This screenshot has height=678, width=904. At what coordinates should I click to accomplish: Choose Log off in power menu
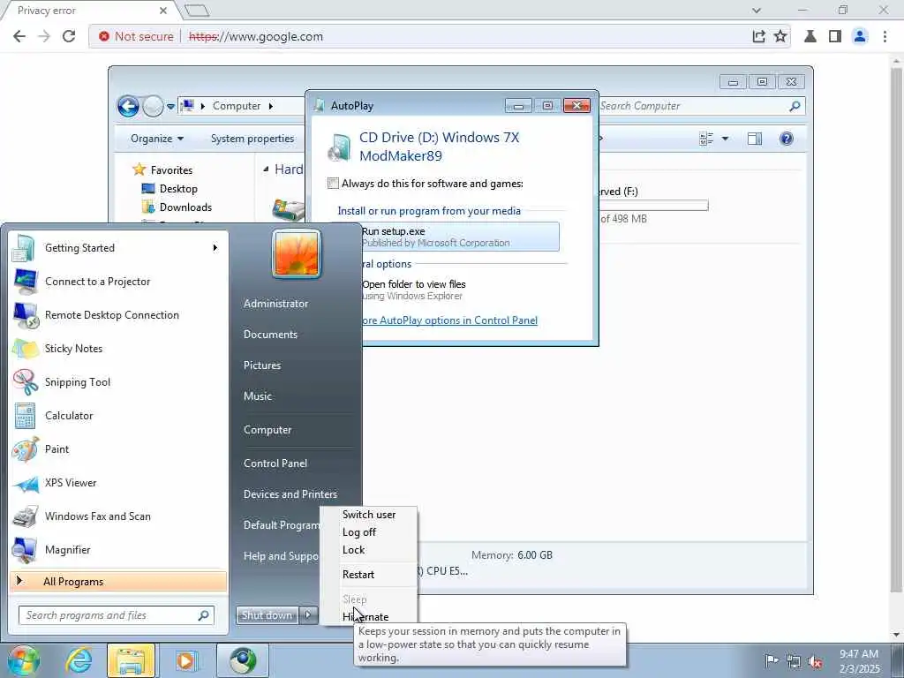358,532
